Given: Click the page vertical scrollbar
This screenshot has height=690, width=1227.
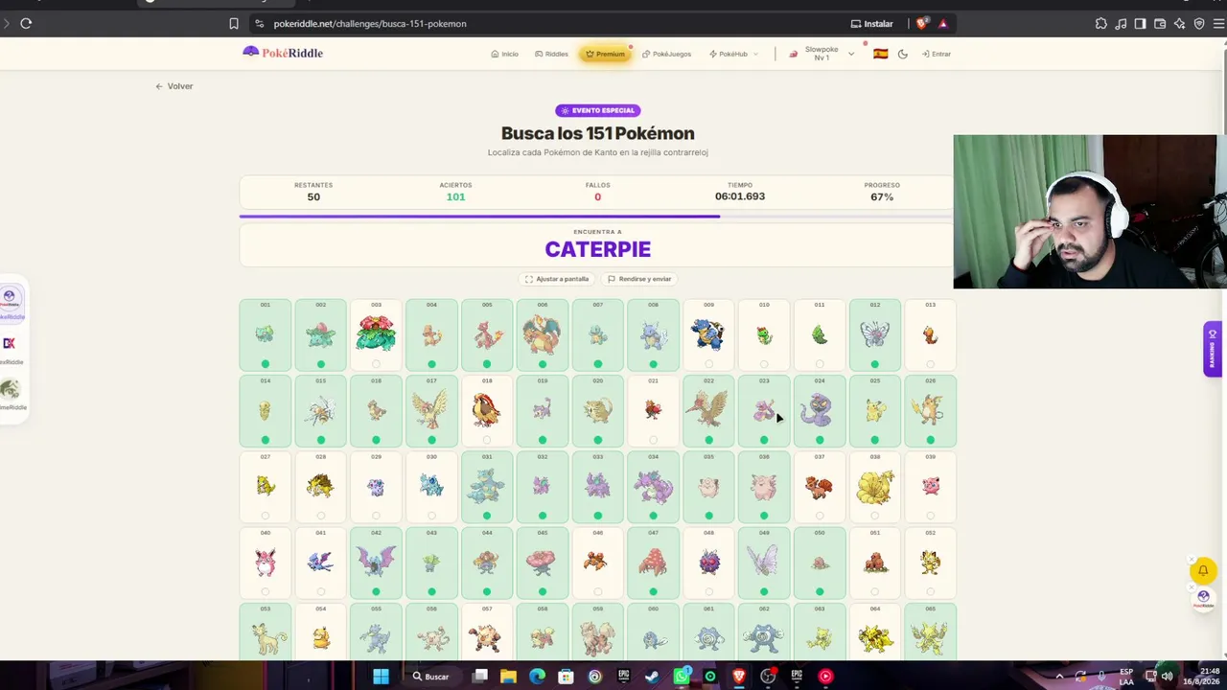Looking at the screenshot, I should point(1223,96).
